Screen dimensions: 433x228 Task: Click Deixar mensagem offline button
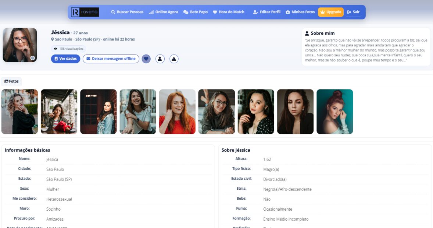point(111,59)
